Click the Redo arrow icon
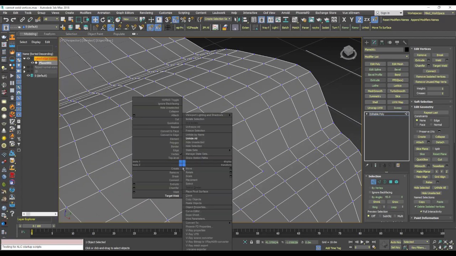The width and height of the screenshot is (456, 256). click(x=14, y=20)
